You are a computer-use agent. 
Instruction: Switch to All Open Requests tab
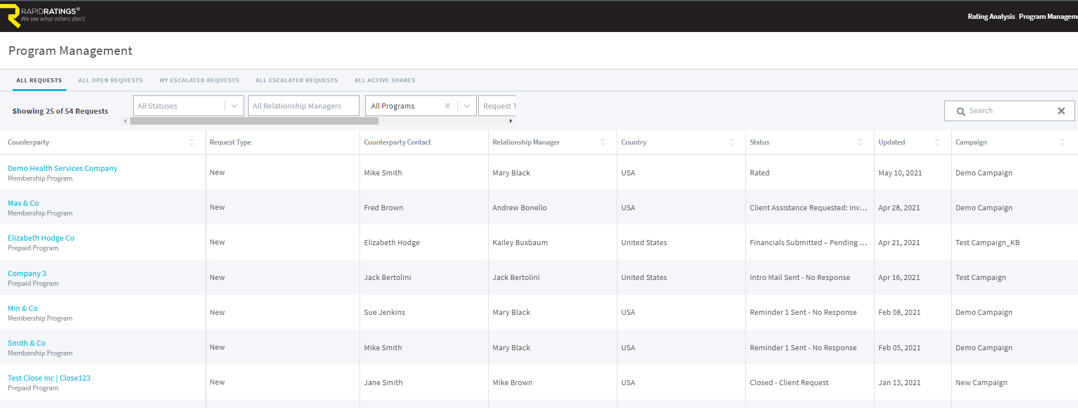110,81
